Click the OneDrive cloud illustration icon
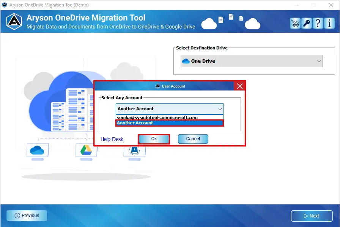 (x=37, y=150)
